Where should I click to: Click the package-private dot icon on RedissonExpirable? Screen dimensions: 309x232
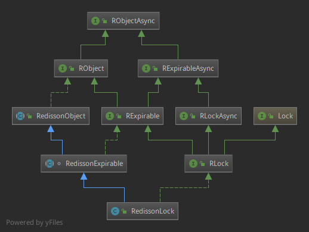pos(59,164)
